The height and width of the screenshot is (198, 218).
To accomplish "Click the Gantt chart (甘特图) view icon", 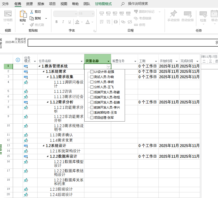I will point(8,14).
